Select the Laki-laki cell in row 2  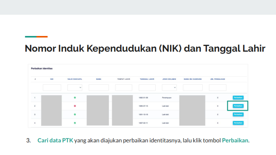tap(165, 106)
